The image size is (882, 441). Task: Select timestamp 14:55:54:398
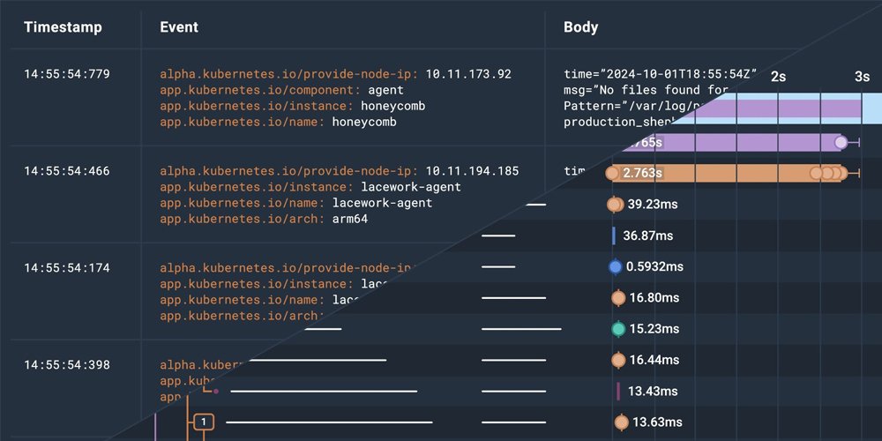67,365
